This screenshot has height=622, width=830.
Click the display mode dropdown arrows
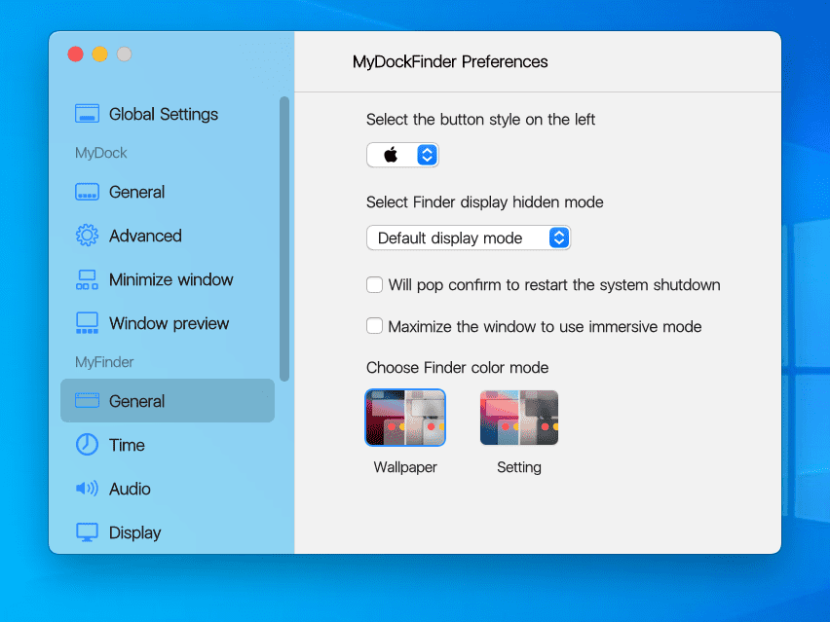(x=559, y=238)
